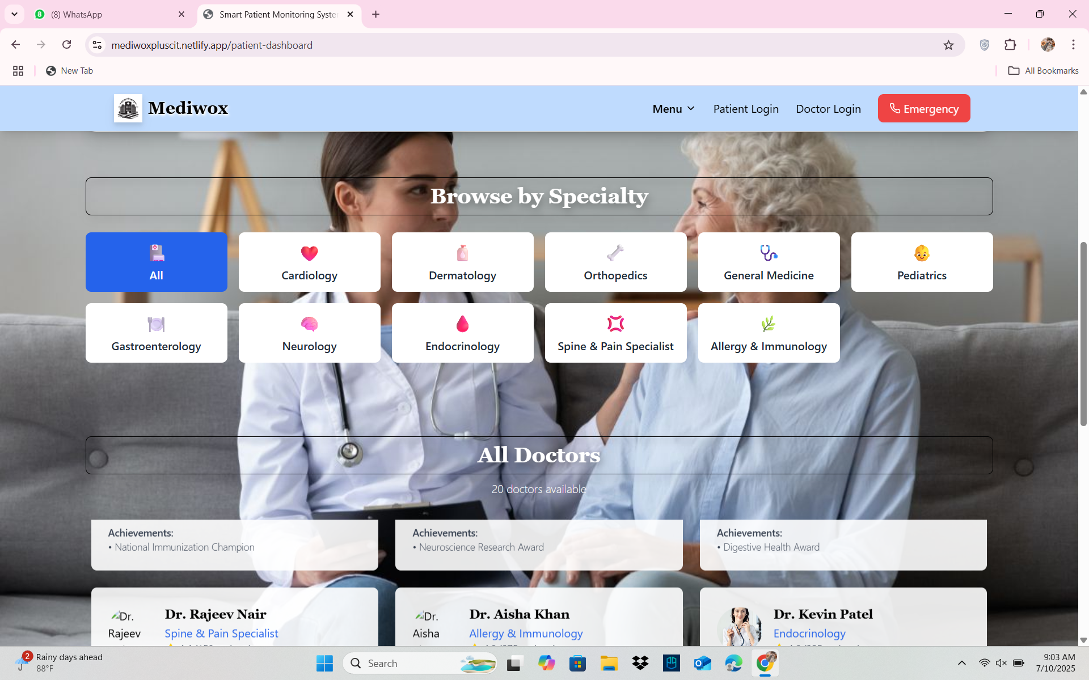
Task: Choose the Dermatology lotion bottle icon
Action: [x=462, y=253]
